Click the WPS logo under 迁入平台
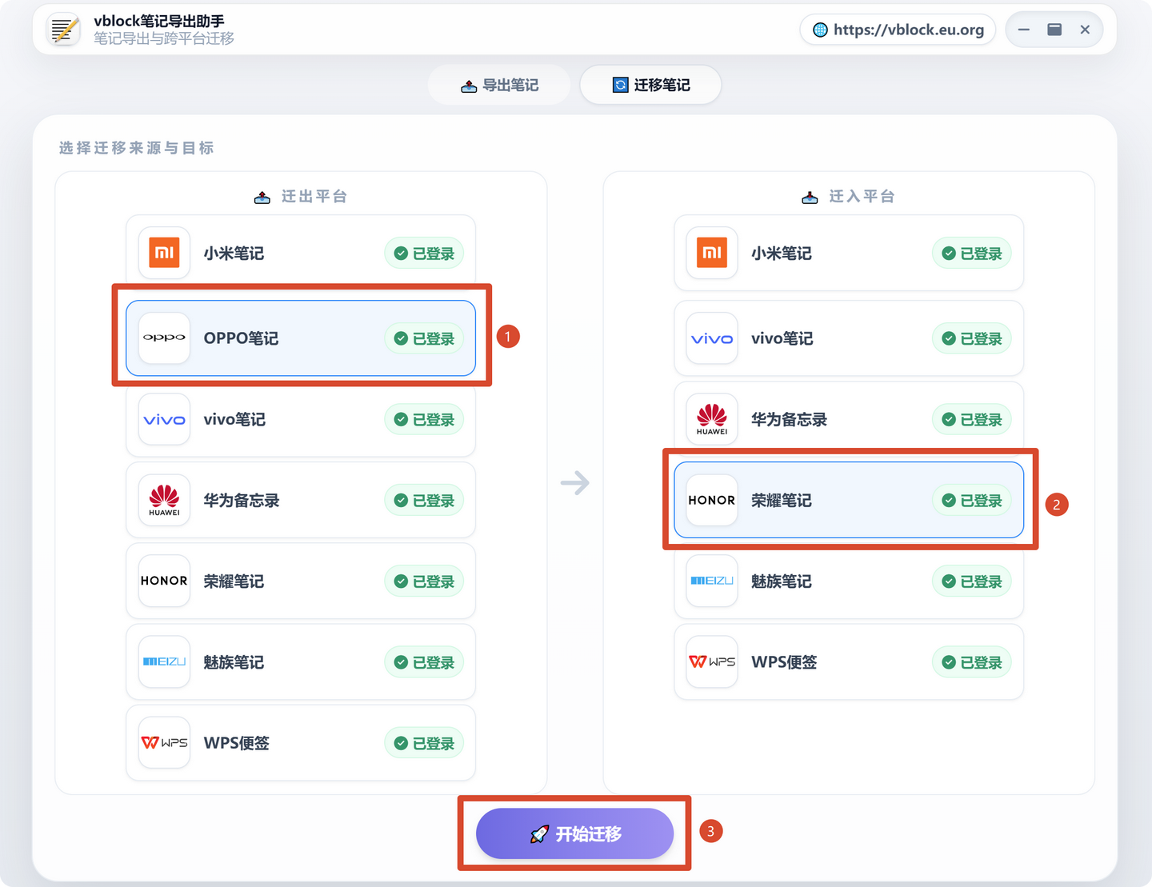The height and width of the screenshot is (887, 1152). pos(712,661)
